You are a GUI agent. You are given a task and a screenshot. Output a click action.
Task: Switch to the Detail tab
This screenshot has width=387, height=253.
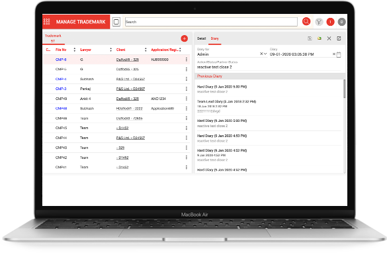coord(201,38)
